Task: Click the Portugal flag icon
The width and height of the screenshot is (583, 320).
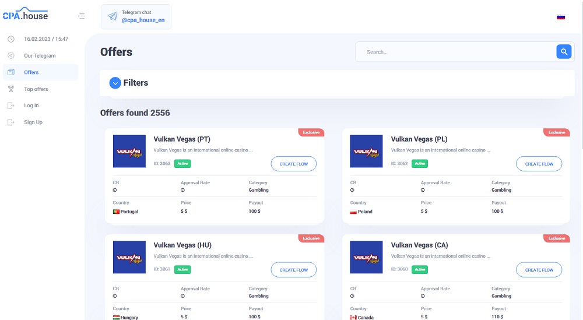Action: coord(116,212)
